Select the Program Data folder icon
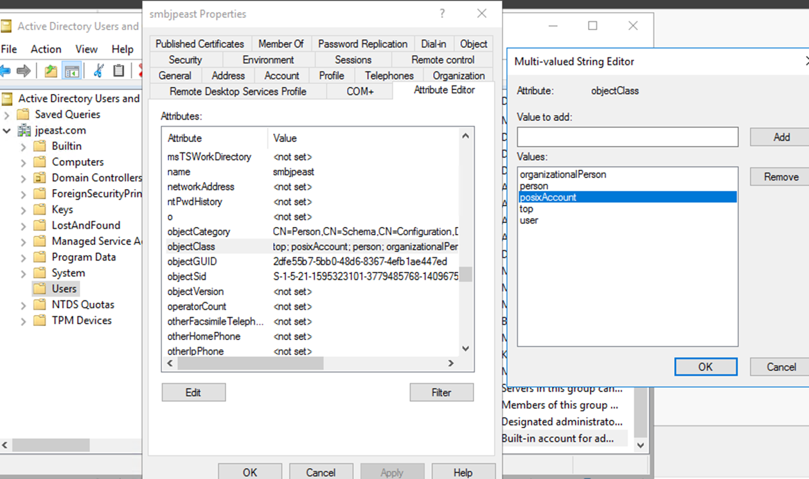This screenshot has height=479, width=809. point(40,257)
